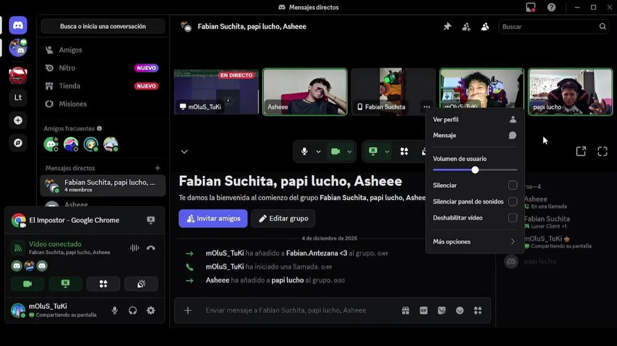
Task: Open sticker picker icon
Action: click(442, 310)
